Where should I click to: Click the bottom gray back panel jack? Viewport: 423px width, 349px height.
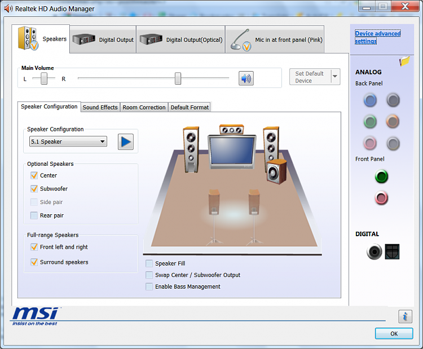393,143
